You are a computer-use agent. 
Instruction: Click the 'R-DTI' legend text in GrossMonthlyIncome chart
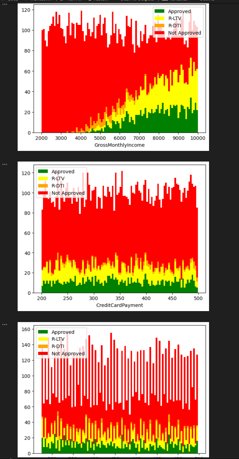pyautogui.click(x=174, y=26)
